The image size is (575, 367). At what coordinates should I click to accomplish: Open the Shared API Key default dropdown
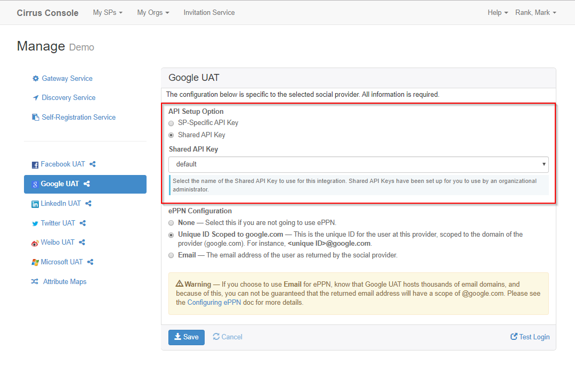[x=358, y=164]
